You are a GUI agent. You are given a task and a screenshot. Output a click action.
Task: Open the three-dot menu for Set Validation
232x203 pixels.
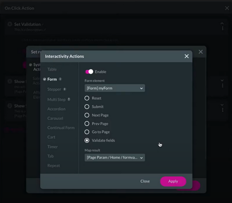click(222, 28)
